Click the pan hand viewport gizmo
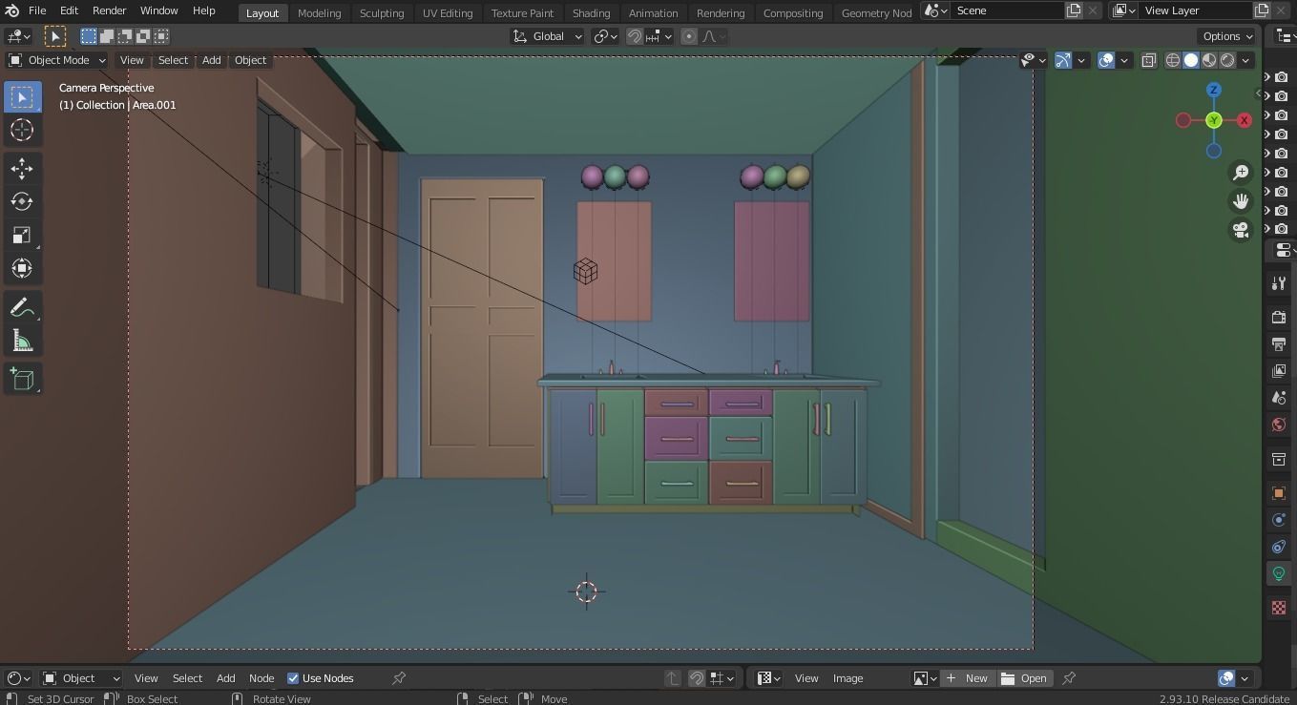Viewport: 1297px width, 705px height. 1241,201
